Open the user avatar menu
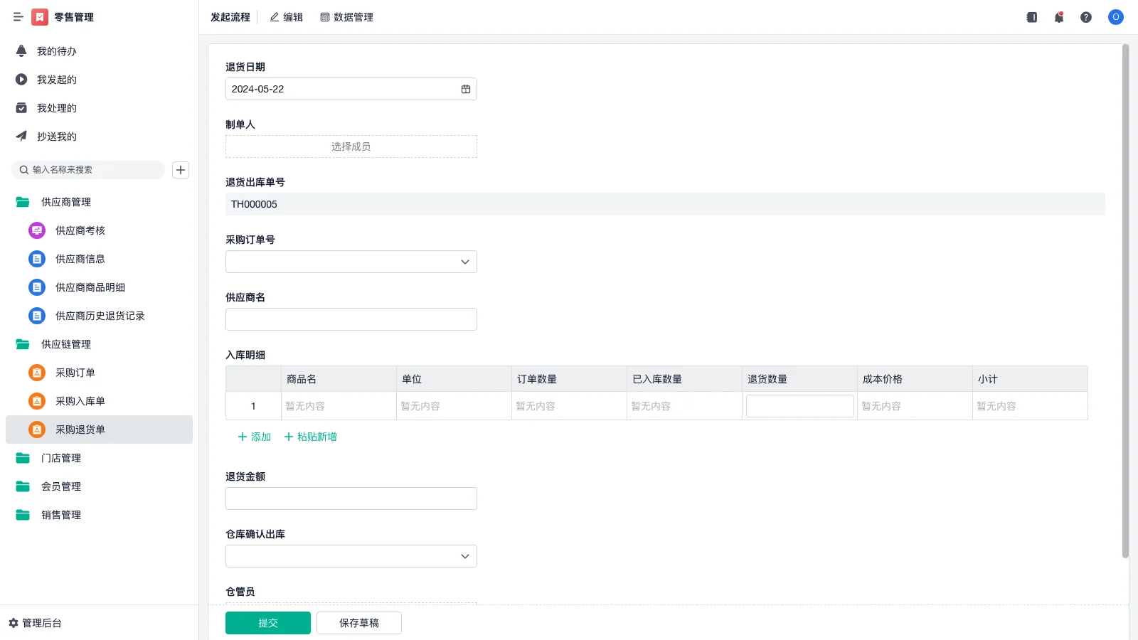The width and height of the screenshot is (1138, 640). [x=1115, y=17]
